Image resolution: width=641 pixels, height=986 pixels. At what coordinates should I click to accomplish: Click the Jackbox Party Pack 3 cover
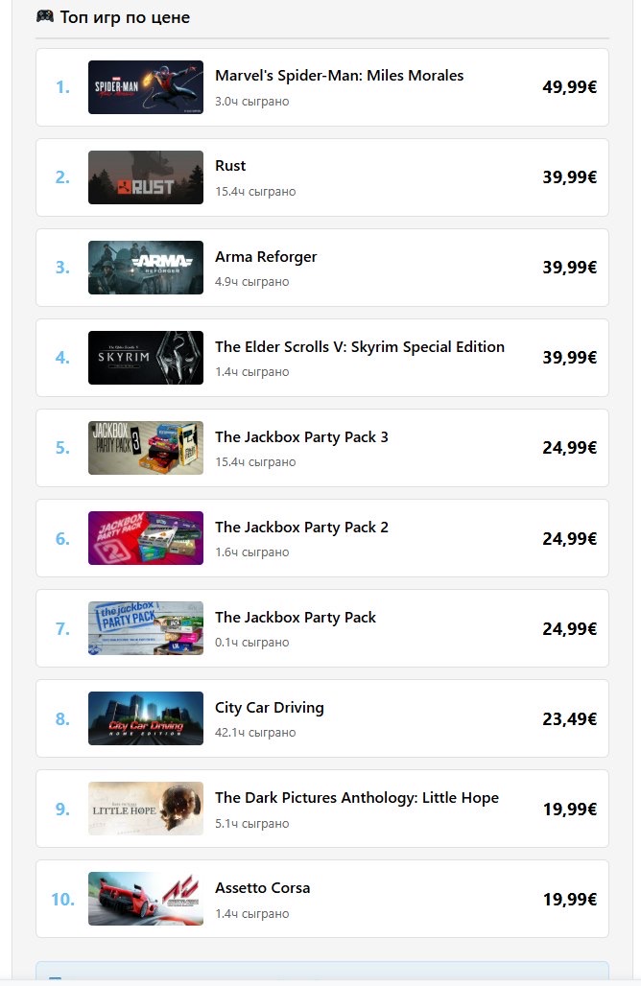coord(145,448)
